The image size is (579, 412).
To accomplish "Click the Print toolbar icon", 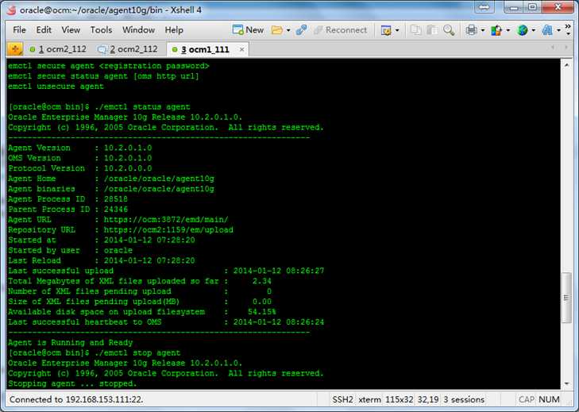I will [x=472, y=30].
